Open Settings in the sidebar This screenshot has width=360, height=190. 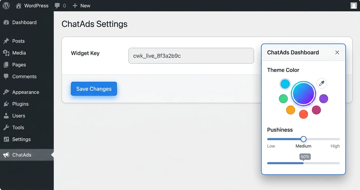(27, 139)
